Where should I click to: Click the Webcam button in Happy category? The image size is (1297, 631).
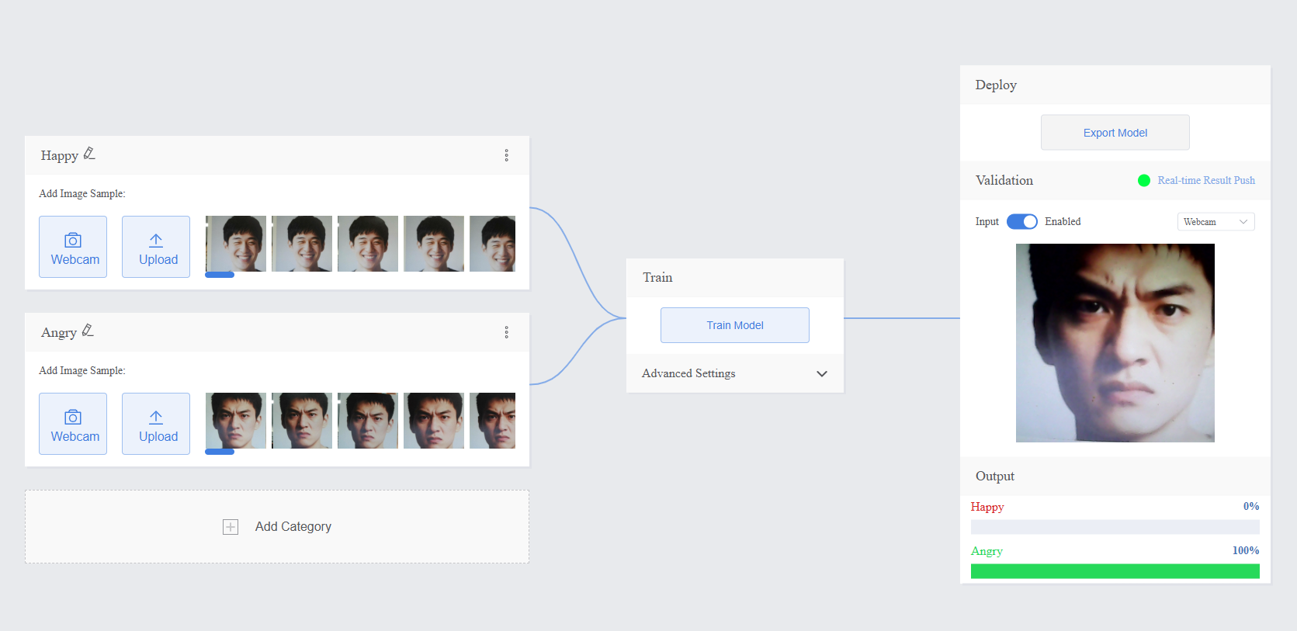73,247
